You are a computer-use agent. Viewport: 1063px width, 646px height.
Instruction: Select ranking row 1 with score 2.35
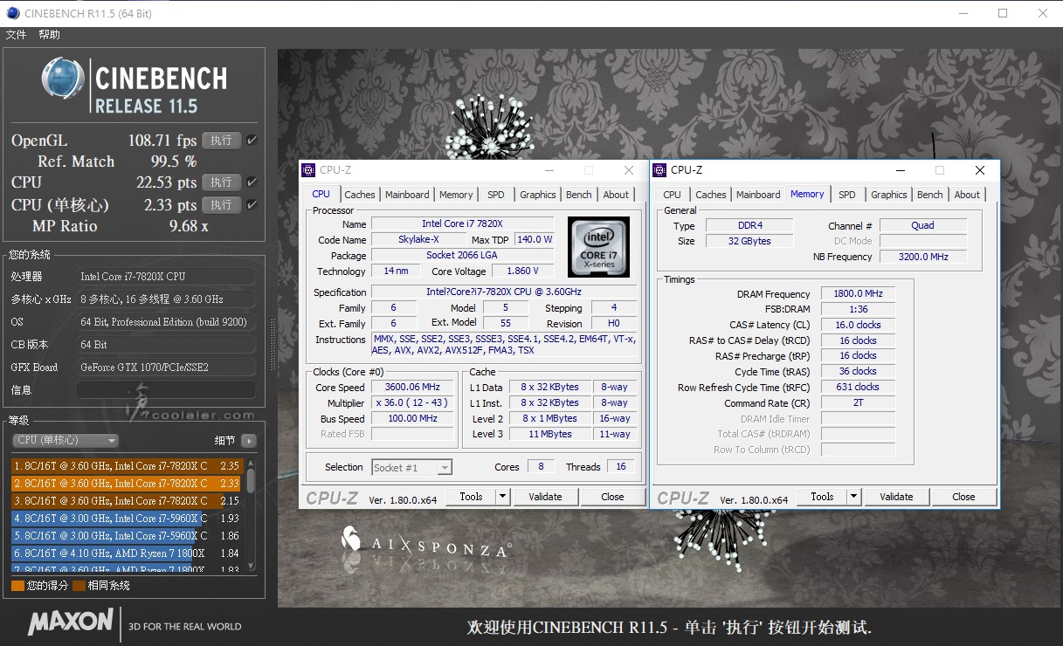click(128, 466)
